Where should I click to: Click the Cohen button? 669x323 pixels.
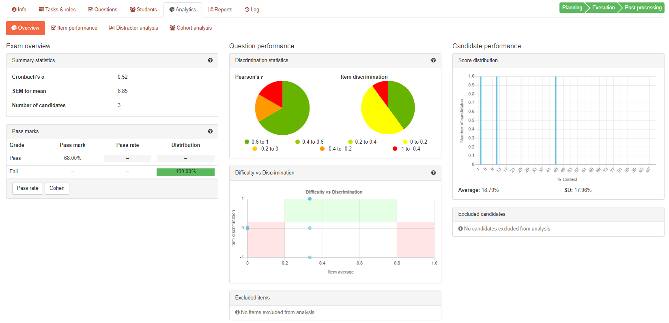(57, 188)
